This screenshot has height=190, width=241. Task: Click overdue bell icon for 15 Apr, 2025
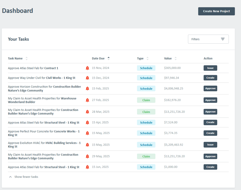[87, 122]
